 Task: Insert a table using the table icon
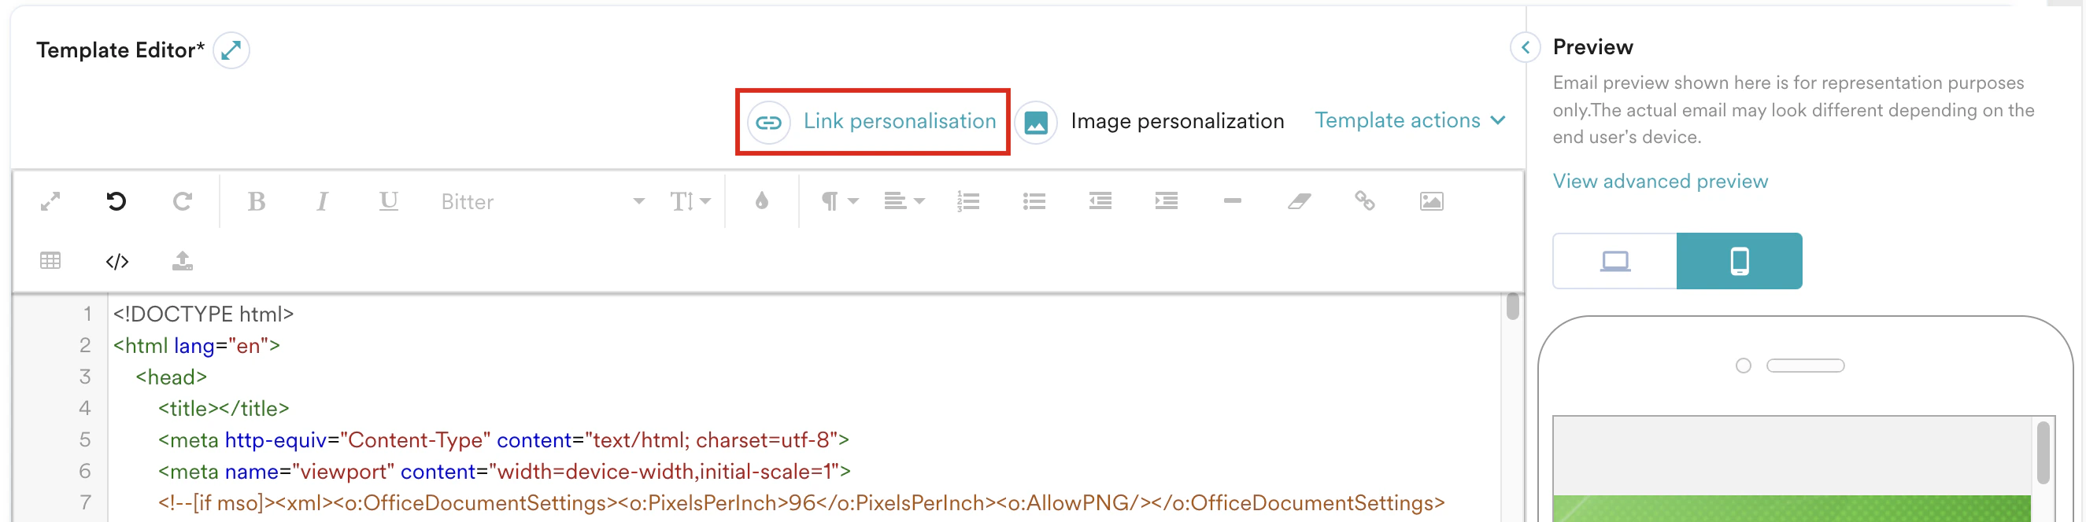click(x=50, y=260)
